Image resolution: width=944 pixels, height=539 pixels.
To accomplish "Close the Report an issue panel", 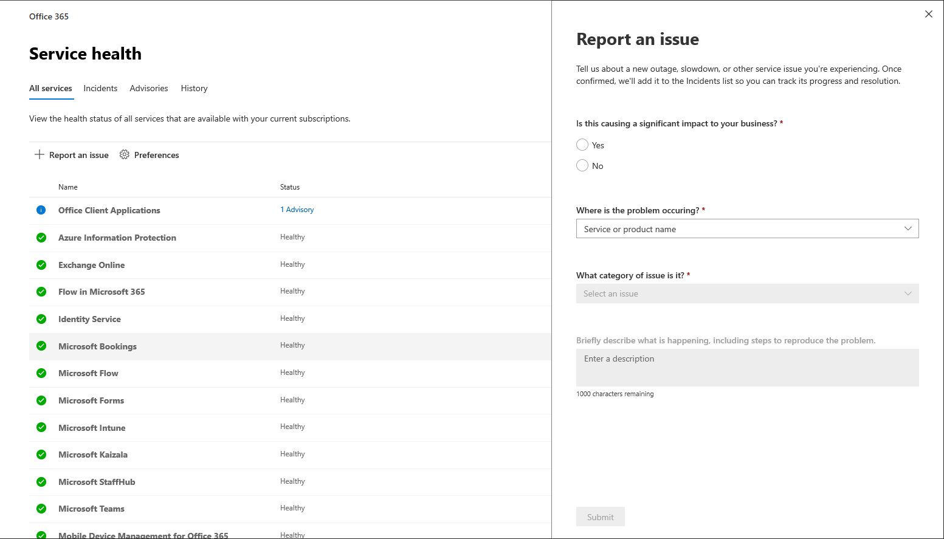I will click(x=929, y=14).
